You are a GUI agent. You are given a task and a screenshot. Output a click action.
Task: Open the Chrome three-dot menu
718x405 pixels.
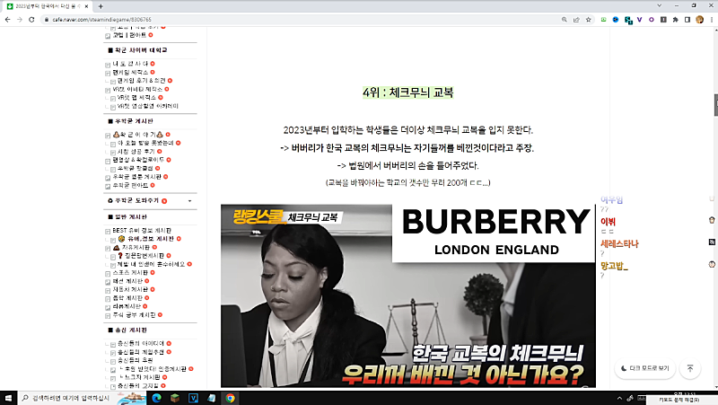click(711, 19)
